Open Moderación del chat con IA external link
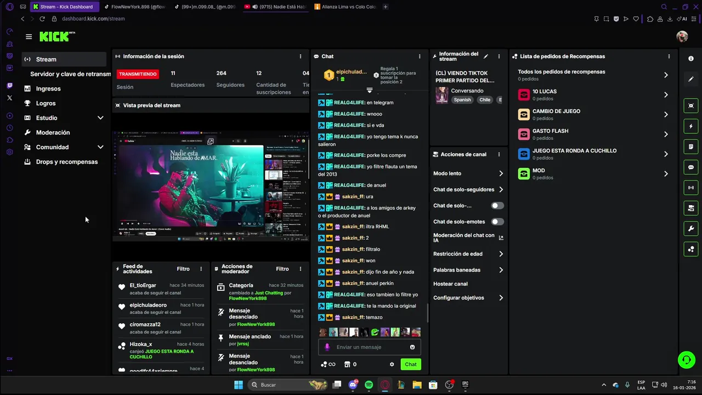Screen dimensions: 702x395 501,238
